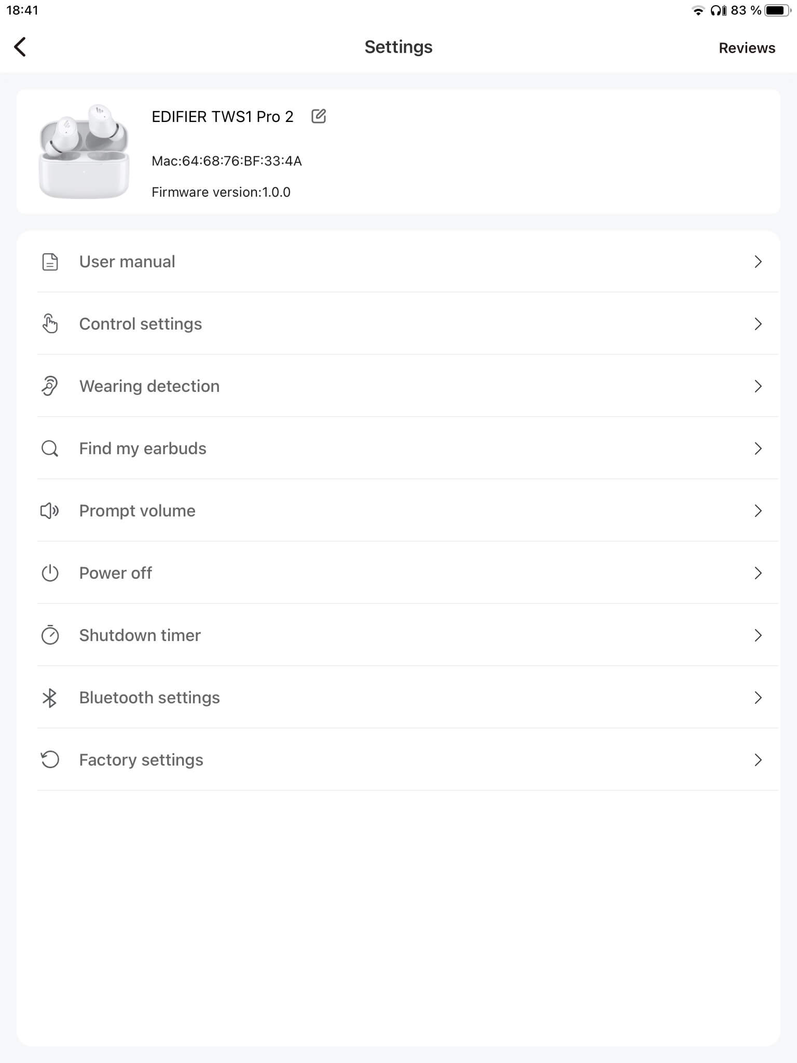Tap the Find my earbuds magnifier icon
This screenshot has width=797, height=1063.
click(50, 448)
